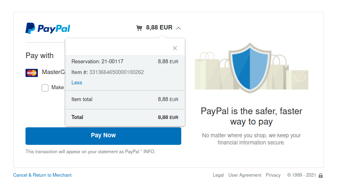Click the item number 3313664650000100262
This screenshot has height=191, width=343.
116,72
